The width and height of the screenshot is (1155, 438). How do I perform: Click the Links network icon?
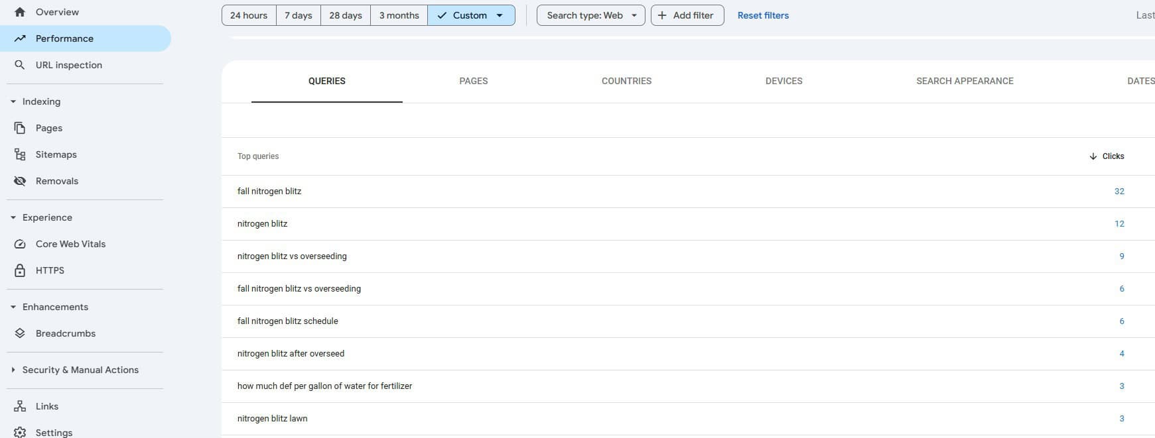click(20, 406)
